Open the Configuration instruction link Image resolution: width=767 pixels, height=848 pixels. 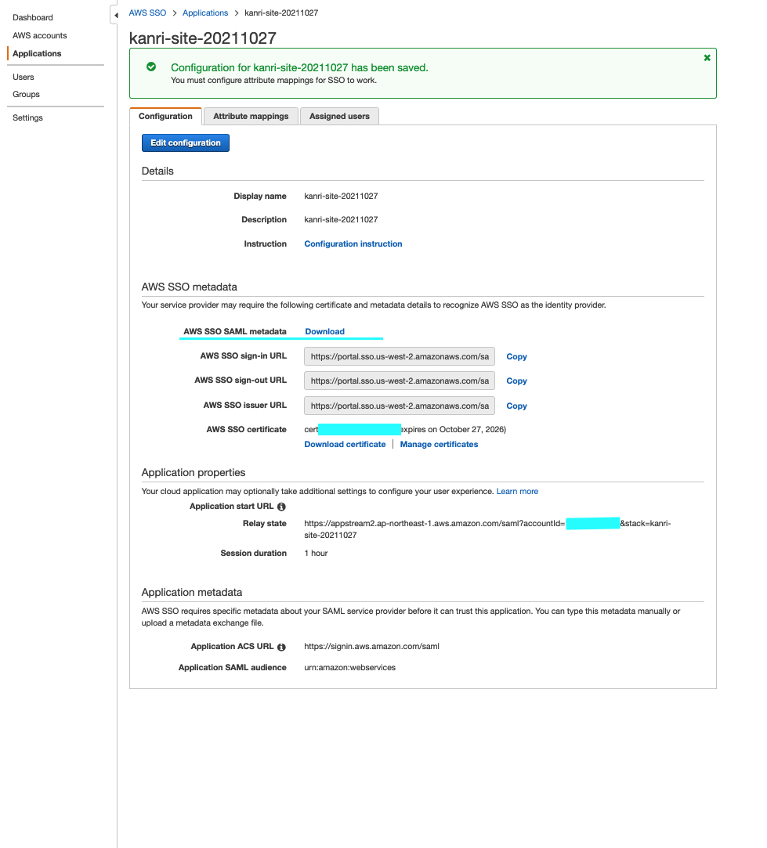click(x=353, y=244)
